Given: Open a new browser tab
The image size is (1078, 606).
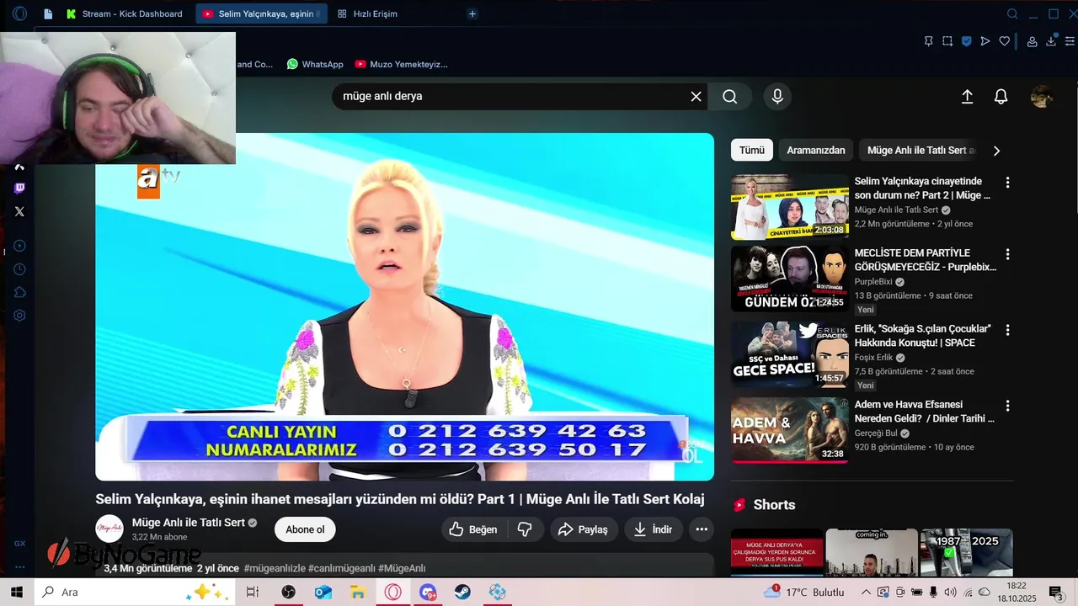Looking at the screenshot, I should [472, 13].
